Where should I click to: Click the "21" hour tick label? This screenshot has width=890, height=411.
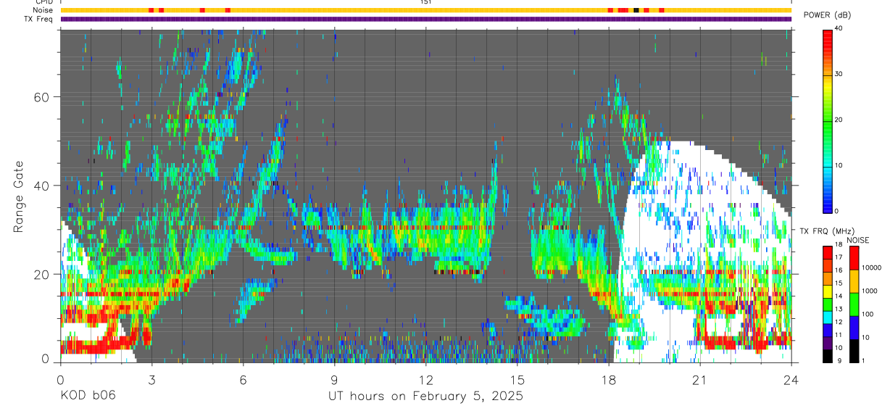(700, 379)
